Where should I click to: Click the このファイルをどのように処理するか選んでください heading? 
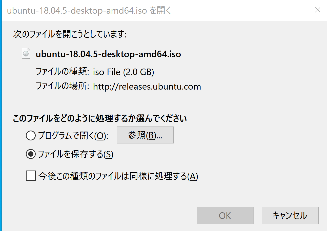100,118
